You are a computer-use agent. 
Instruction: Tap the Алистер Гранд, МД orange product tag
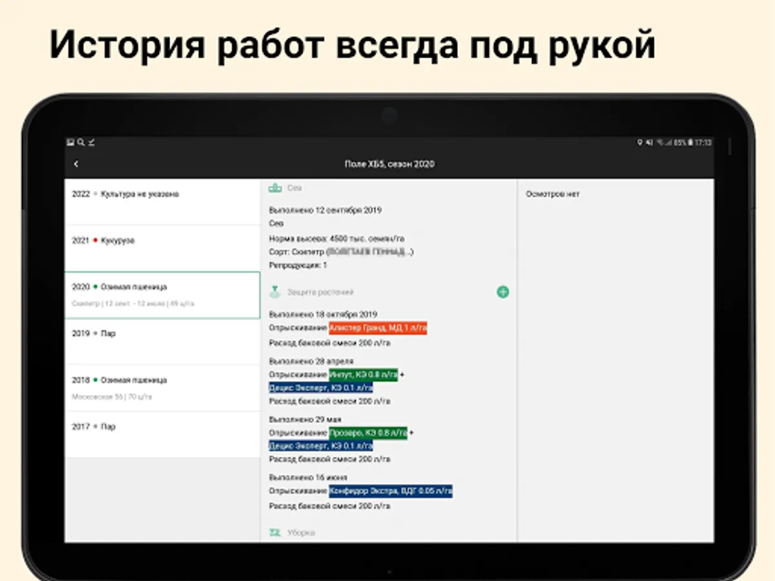click(x=378, y=328)
